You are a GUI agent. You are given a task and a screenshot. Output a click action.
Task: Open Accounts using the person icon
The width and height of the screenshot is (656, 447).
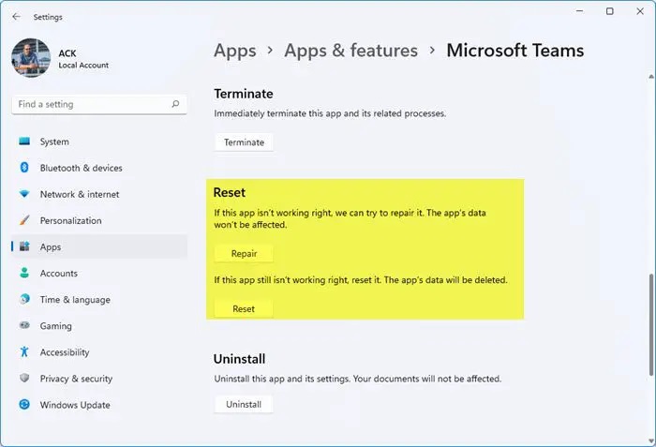click(x=24, y=274)
